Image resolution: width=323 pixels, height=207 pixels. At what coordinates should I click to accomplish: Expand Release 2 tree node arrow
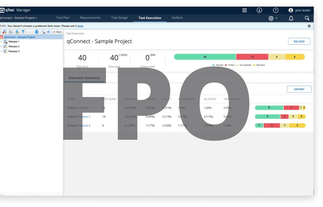[1, 47]
